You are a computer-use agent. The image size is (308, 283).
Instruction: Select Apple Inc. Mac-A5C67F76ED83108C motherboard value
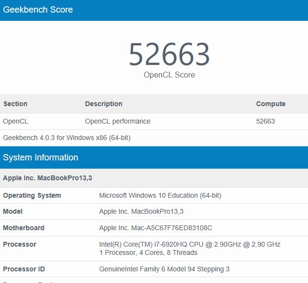(155, 228)
